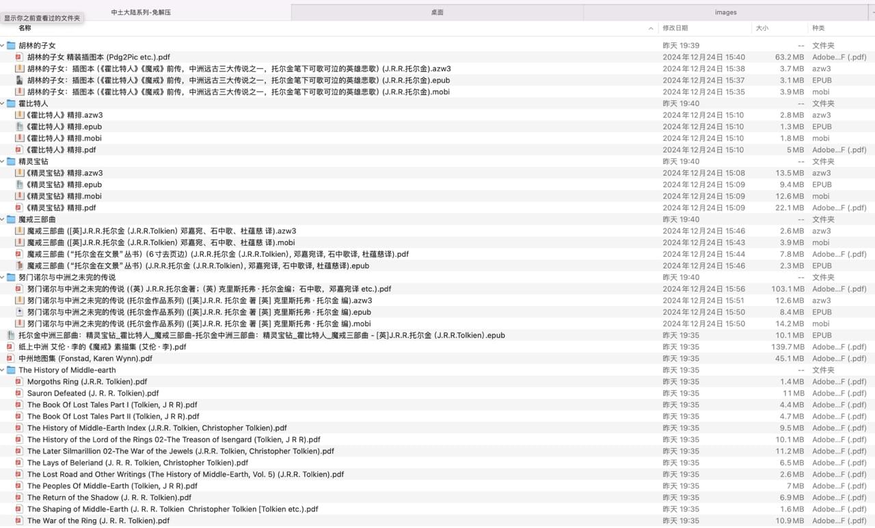Click the 种类 column header
Screen dimensions: 875x528
(x=818, y=28)
